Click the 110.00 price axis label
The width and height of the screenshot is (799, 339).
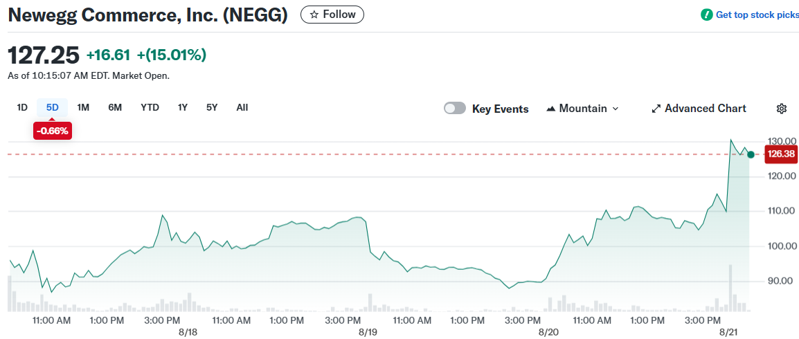click(x=781, y=211)
